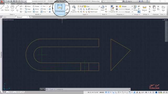Activate the Trim command
Viewport: 168px width, 94px height.
43,6
